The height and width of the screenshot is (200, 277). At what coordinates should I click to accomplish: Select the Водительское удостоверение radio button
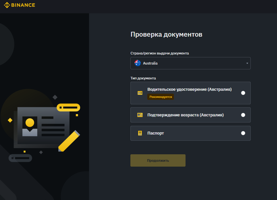(243, 93)
